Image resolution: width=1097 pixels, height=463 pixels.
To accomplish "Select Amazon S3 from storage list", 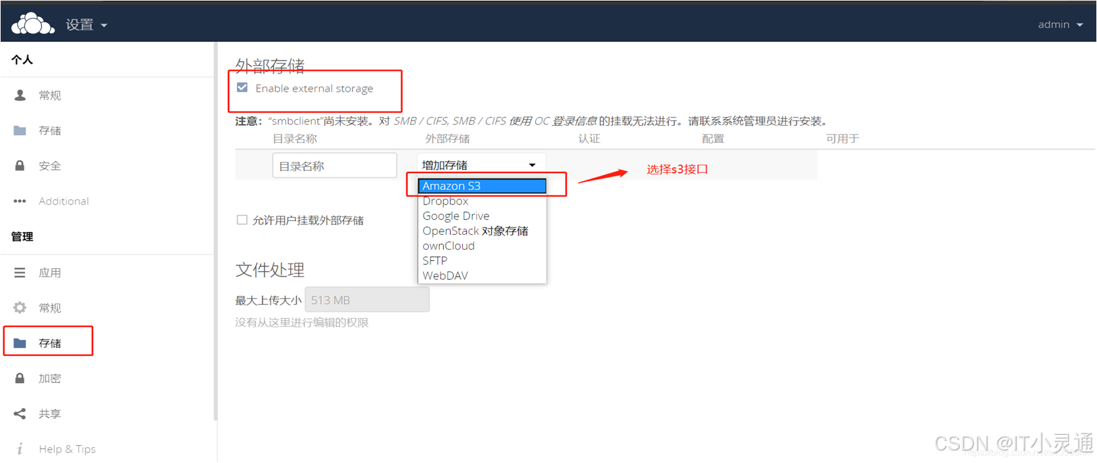I will [x=483, y=186].
